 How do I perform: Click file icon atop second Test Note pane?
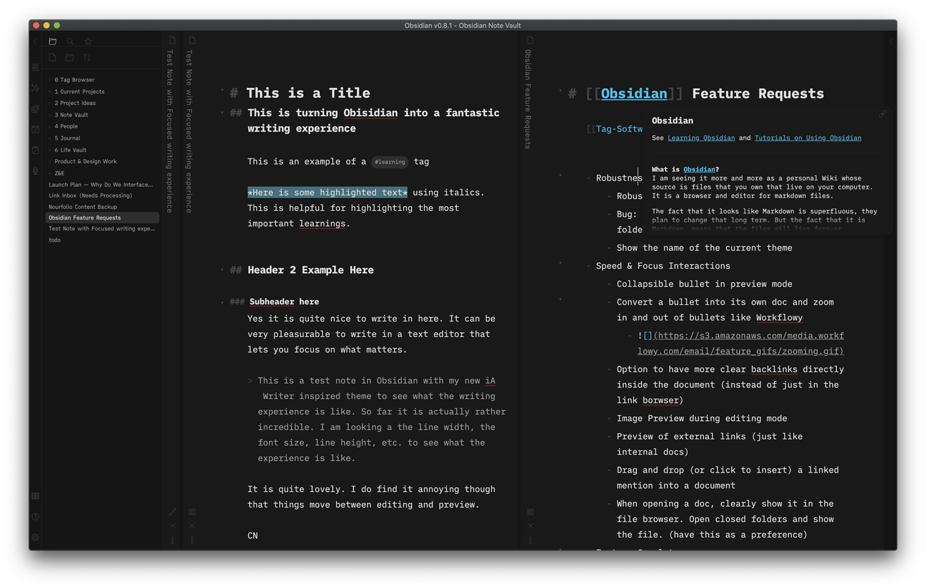pyautogui.click(x=193, y=40)
